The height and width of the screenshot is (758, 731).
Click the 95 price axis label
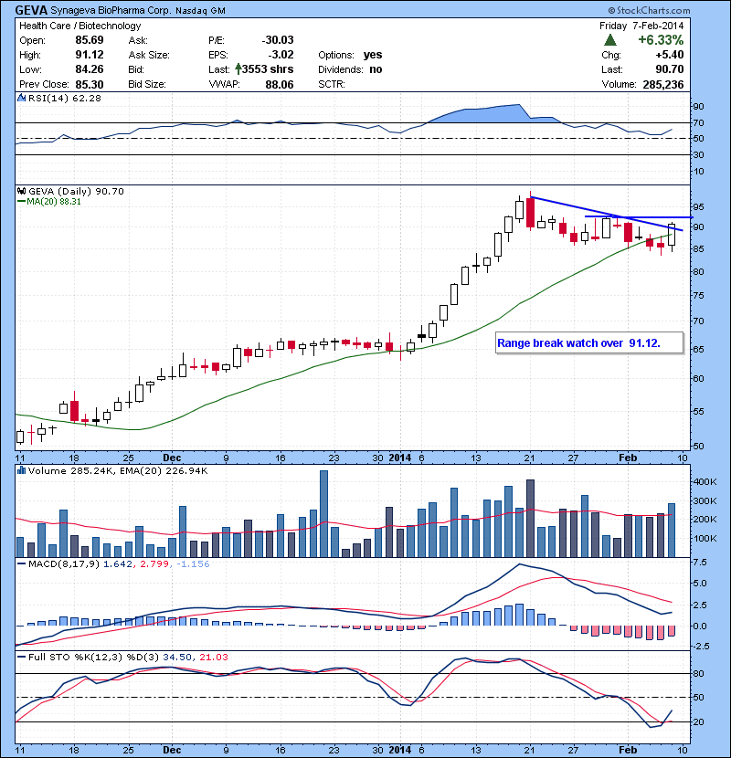[x=697, y=207]
